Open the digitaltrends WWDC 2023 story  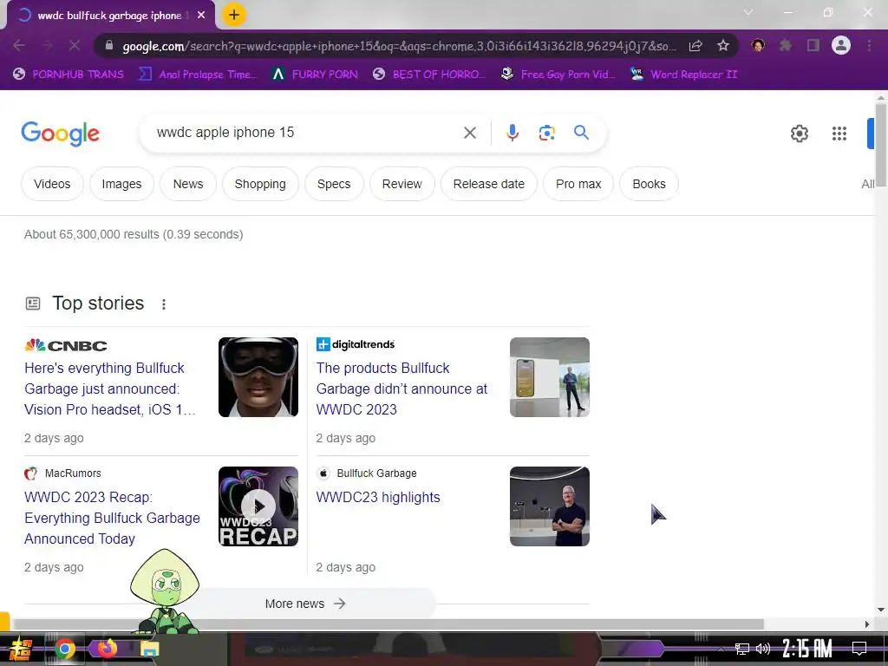402,389
